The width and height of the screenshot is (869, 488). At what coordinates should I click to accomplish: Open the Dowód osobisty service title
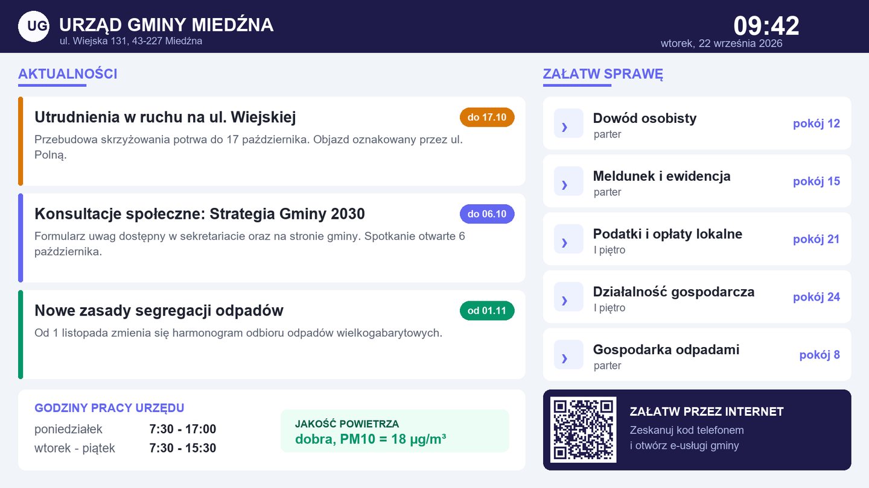click(x=645, y=118)
